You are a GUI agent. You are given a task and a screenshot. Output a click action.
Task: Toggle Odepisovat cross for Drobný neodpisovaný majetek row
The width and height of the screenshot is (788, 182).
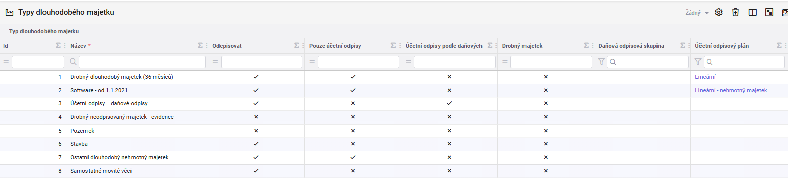point(256,117)
